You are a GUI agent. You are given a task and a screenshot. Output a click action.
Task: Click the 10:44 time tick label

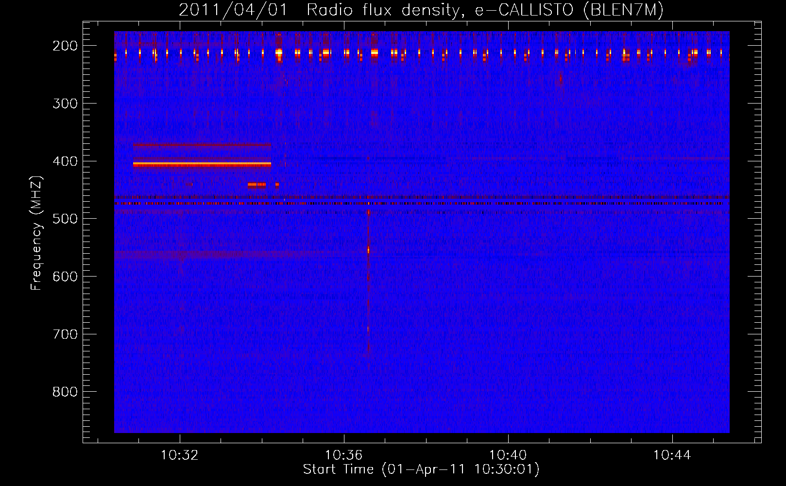(x=672, y=455)
